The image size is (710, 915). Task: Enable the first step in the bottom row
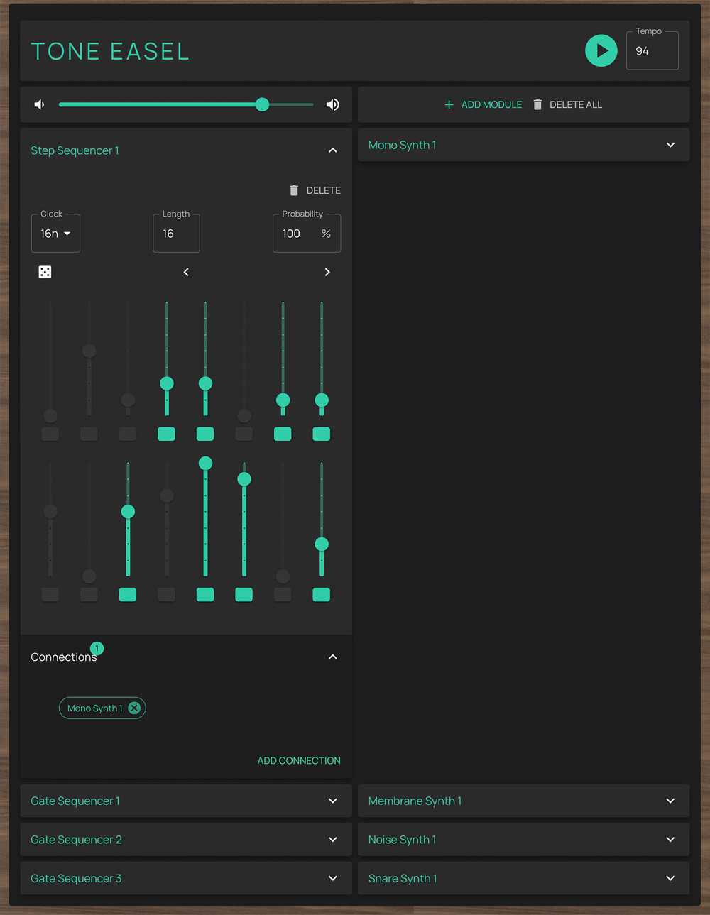pos(50,595)
